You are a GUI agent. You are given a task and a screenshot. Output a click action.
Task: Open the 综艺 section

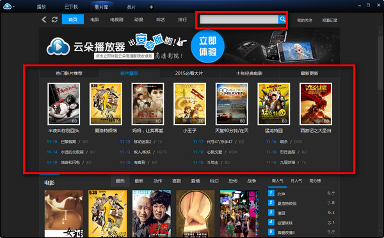coord(161,20)
